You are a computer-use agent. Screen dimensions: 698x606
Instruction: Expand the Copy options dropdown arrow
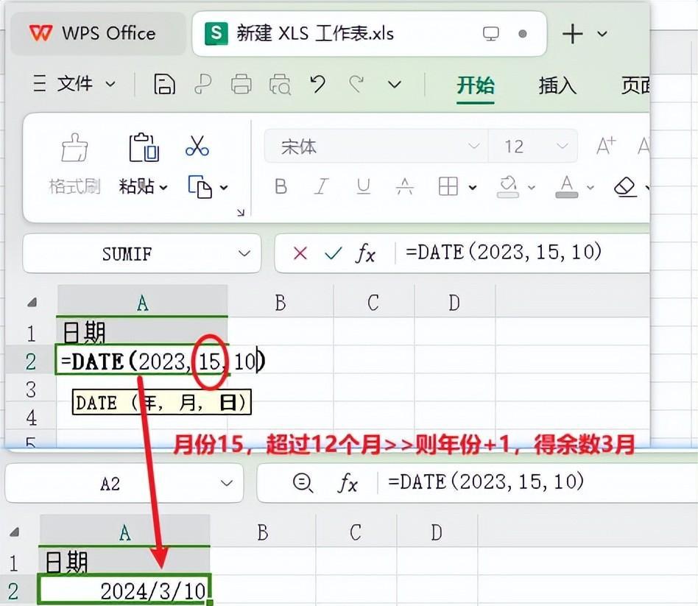[x=225, y=188]
